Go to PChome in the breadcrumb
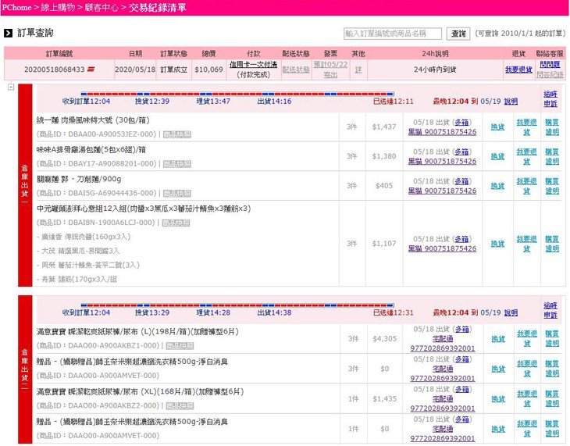 tap(16, 8)
